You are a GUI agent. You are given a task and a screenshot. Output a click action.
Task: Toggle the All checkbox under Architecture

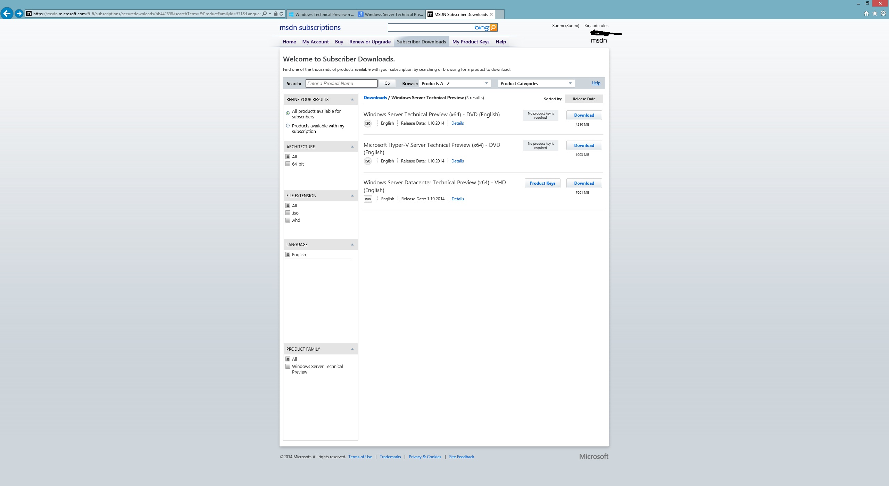(288, 157)
